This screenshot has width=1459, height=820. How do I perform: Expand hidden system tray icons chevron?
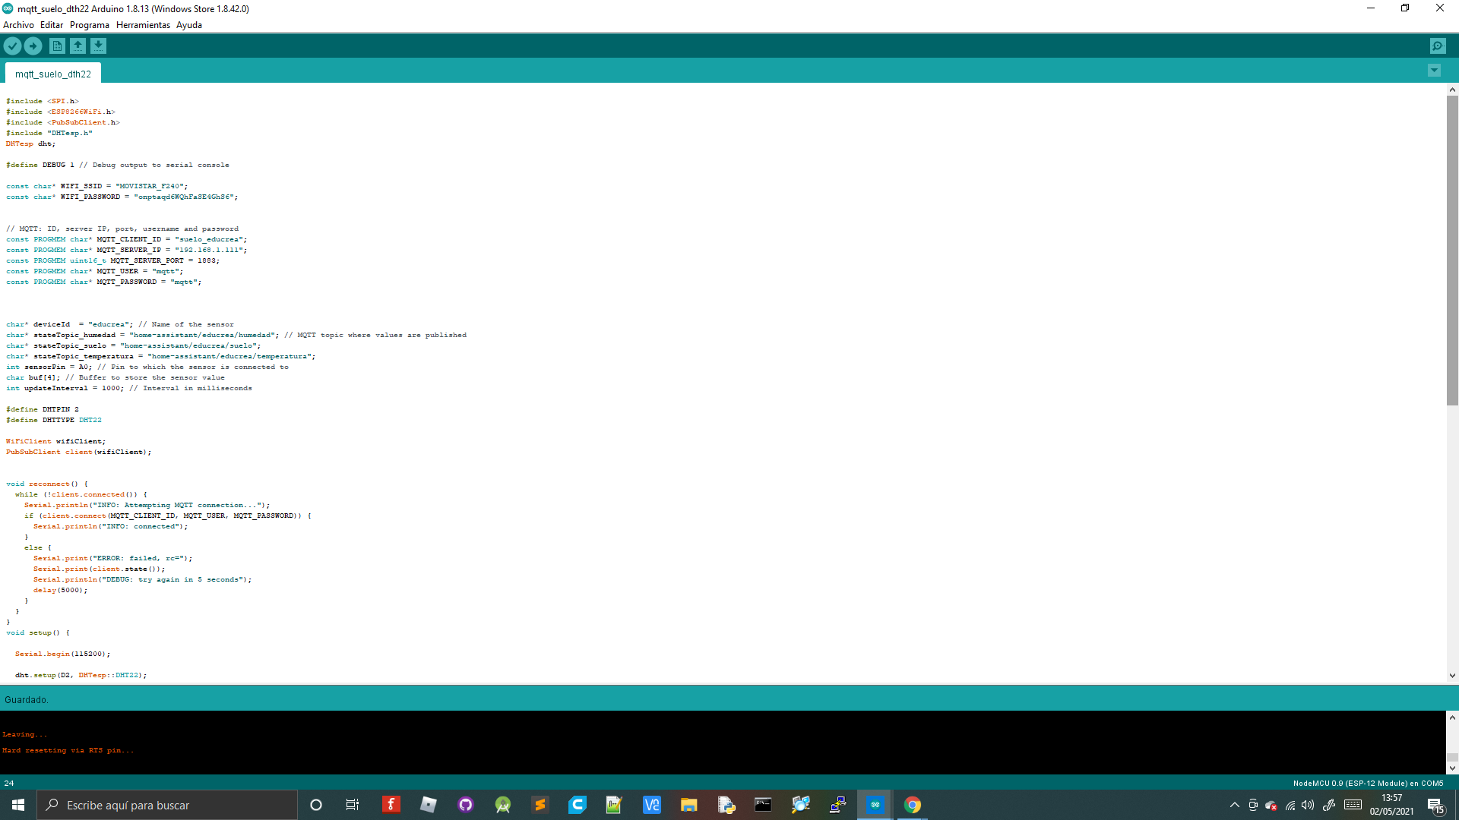pos(1234,805)
